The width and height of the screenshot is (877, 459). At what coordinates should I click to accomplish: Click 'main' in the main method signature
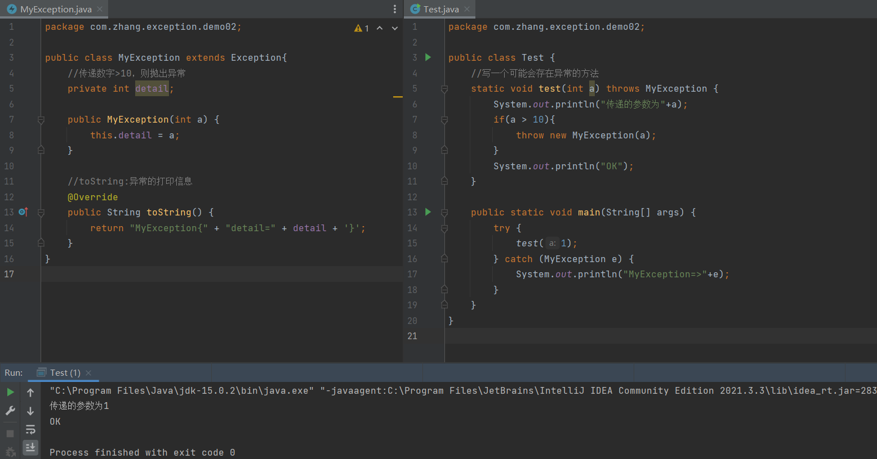589,212
